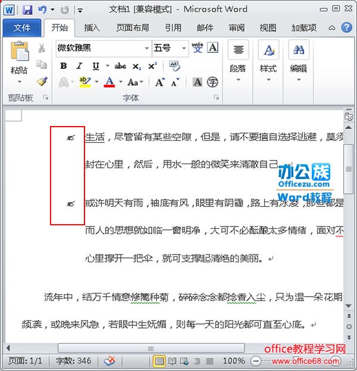Switch to the 页面布局 tab
Viewport: 357px width, 371px height.
133,28
